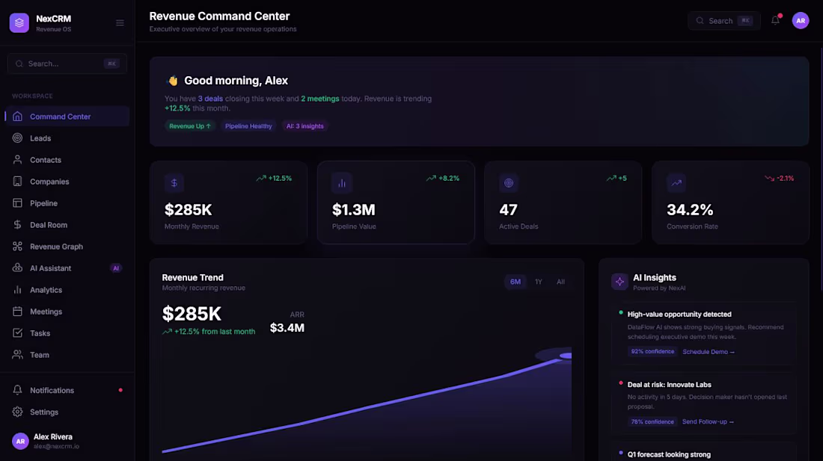
Task: Click the Conversion Rate card trend icon
Action: click(676, 183)
